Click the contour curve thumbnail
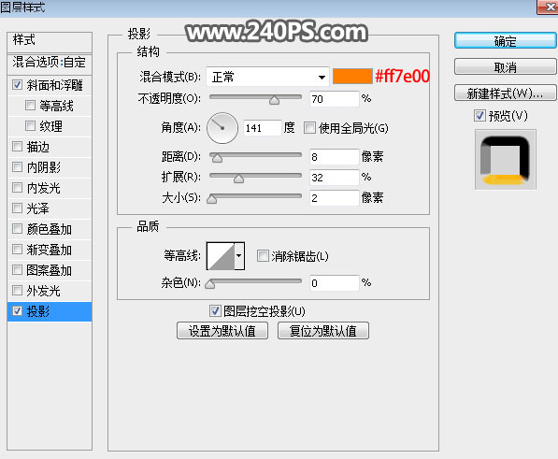The width and height of the screenshot is (558, 459). [221, 256]
